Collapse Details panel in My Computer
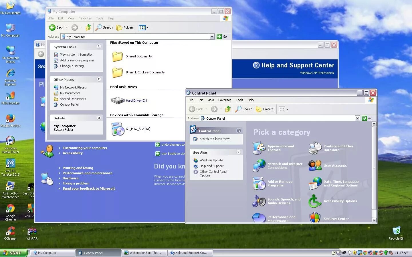Image resolution: width=412 pixels, height=257 pixels. click(99, 118)
